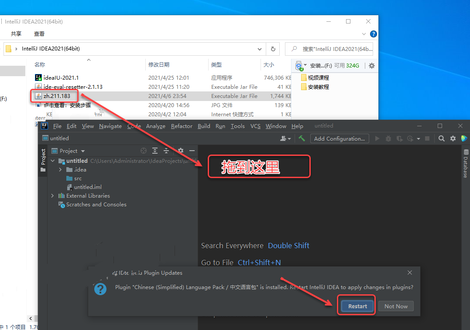470x330 pixels.
Task: Open the drive dropdown arrow beside 安装...(F:)
Action: [305, 64]
